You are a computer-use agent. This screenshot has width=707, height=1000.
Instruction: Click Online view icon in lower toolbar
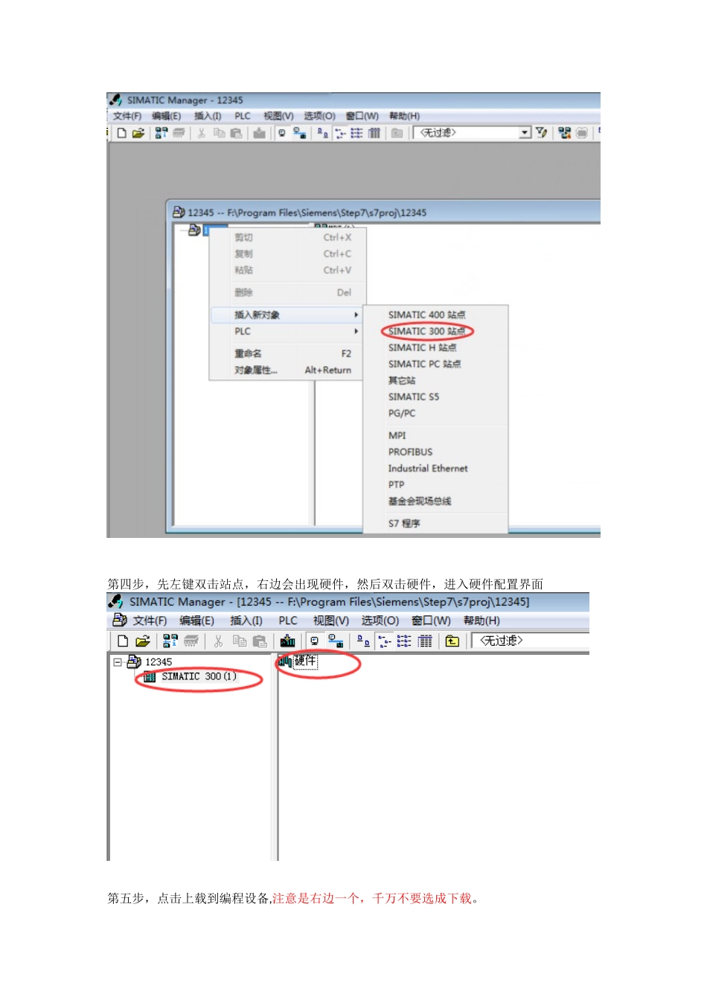pyautogui.click(x=336, y=641)
